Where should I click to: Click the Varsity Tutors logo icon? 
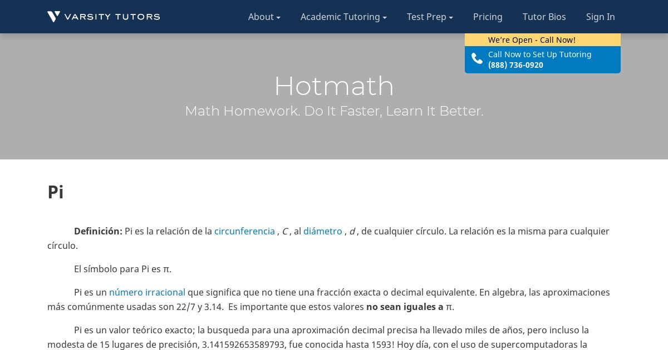(54, 17)
